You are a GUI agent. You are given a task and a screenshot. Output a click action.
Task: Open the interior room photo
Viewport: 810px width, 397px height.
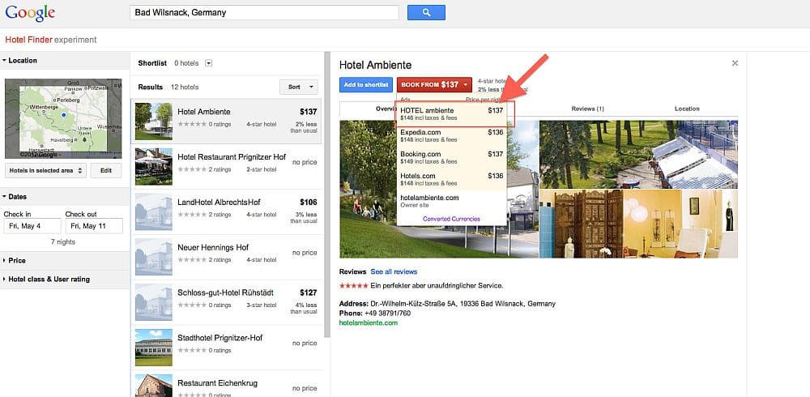[x=638, y=224]
